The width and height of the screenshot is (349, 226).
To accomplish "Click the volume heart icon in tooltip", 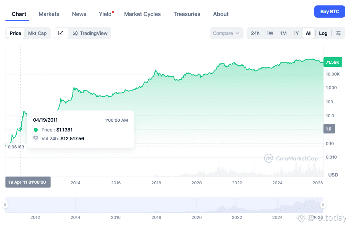I will (35, 138).
